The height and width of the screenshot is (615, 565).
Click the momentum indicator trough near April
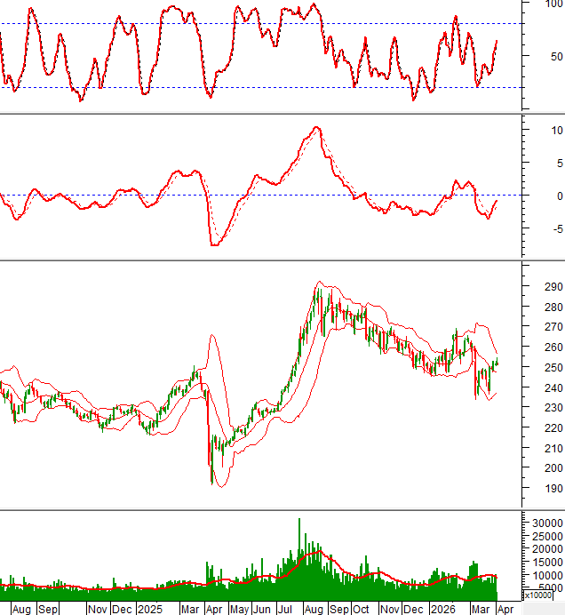(x=213, y=244)
